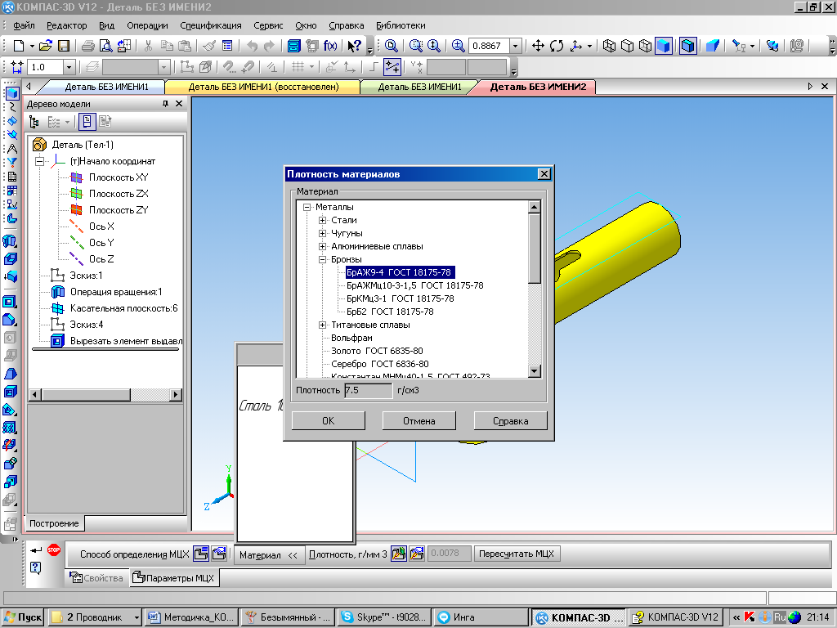
Task: Open the step value 1.0 dropdown
Action: point(69,67)
